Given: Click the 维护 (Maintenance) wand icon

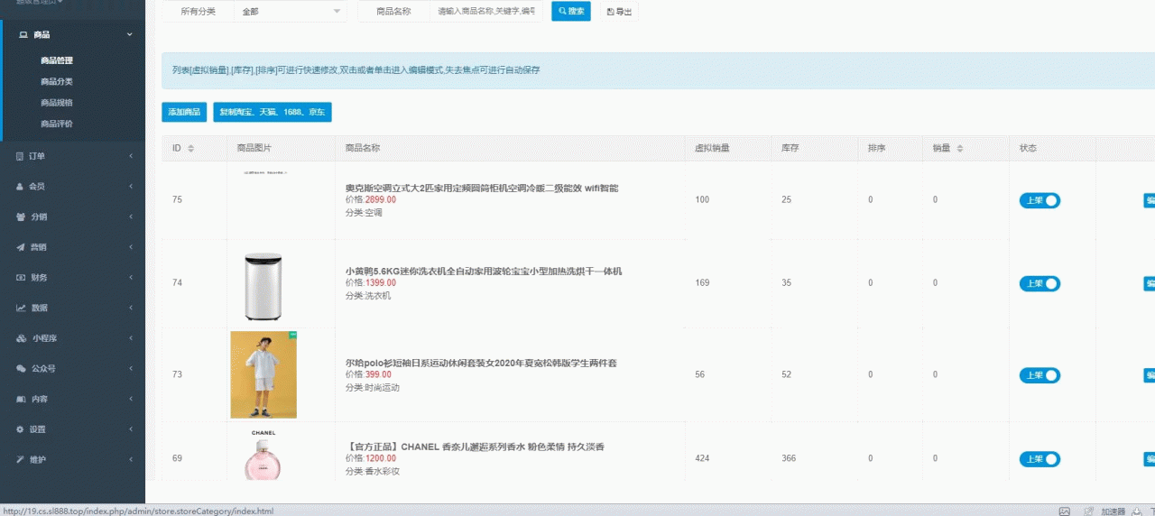Looking at the screenshot, I should pyautogui.click(x=20, y=459).
